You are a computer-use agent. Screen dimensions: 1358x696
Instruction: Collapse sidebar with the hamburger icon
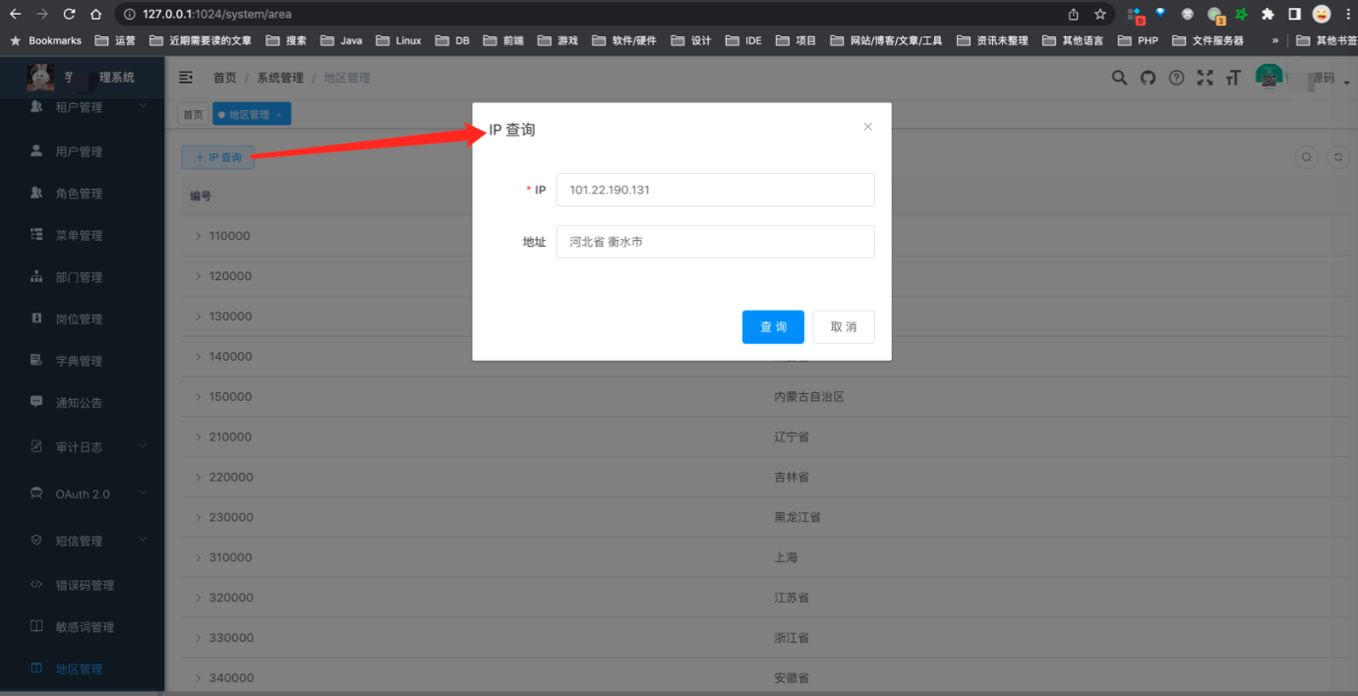pos(186,78)
